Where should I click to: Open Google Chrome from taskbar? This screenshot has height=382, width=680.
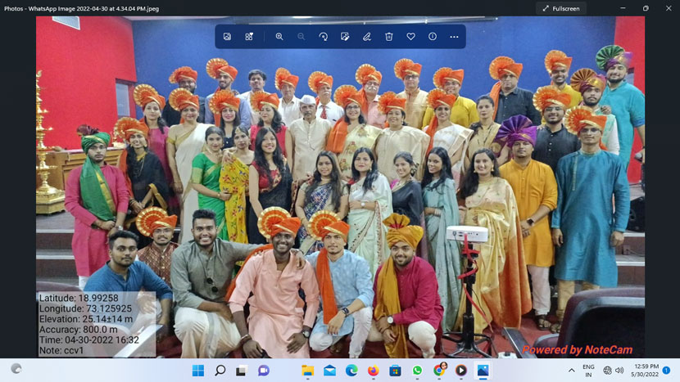click(x=439, y=370)
